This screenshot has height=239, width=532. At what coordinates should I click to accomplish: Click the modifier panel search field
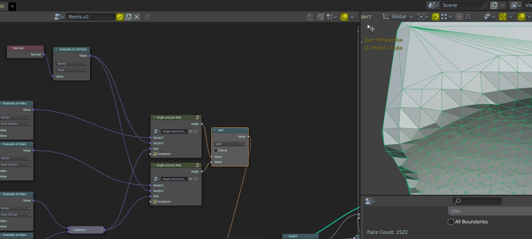point(477,201)
